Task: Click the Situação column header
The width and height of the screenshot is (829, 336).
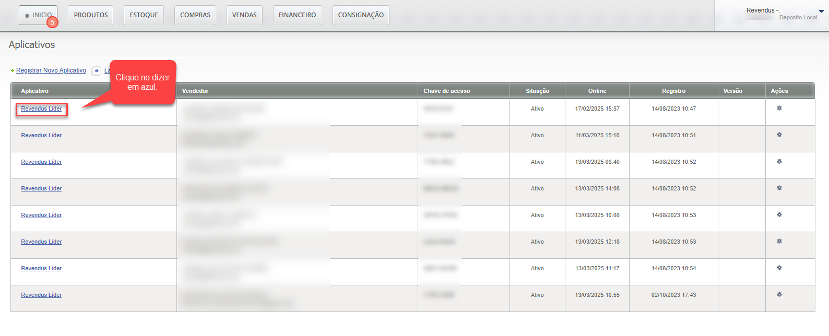Action: tap(537, 91)
